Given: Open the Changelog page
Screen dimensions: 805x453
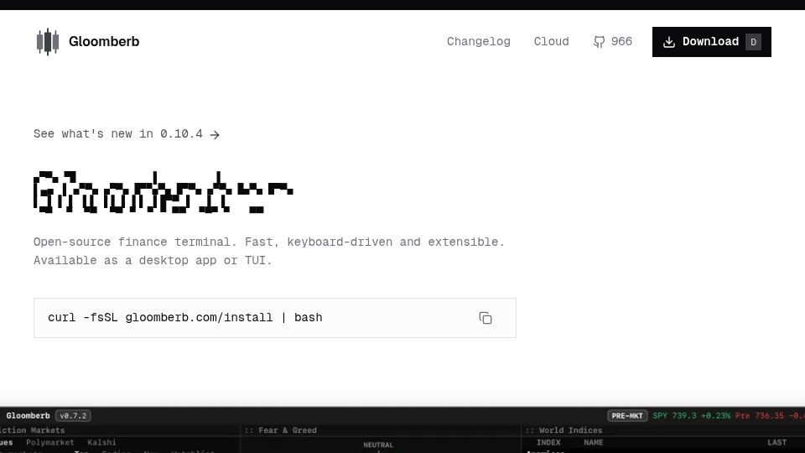Looking at the screenshot, I should tap(479, 42).
